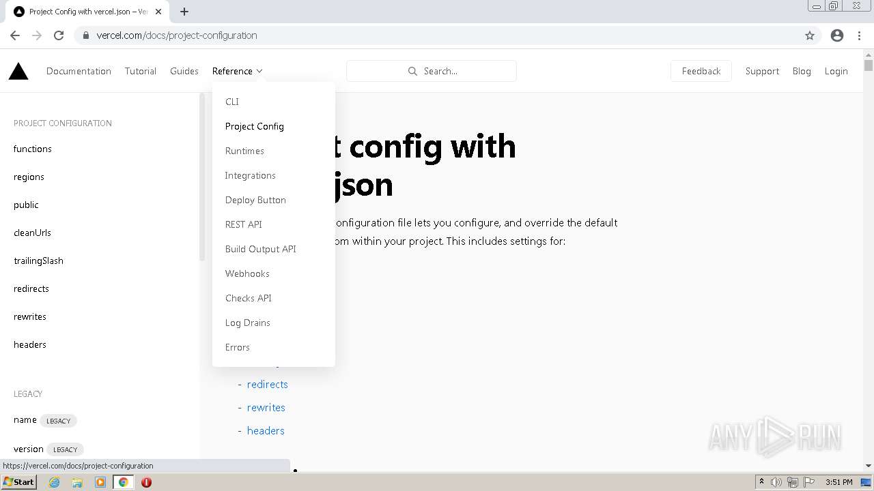
Task: Click the Opera icon in the taskbar
Action: (x=146, y=482)
